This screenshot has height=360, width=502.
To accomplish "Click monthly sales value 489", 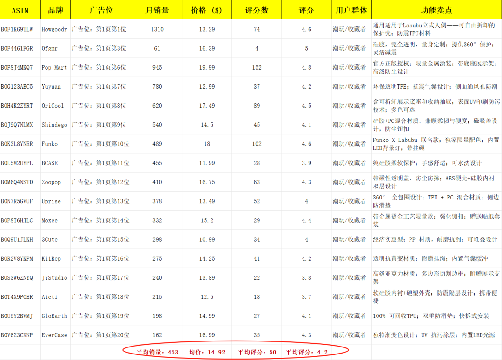I will (x=157, y=144).
